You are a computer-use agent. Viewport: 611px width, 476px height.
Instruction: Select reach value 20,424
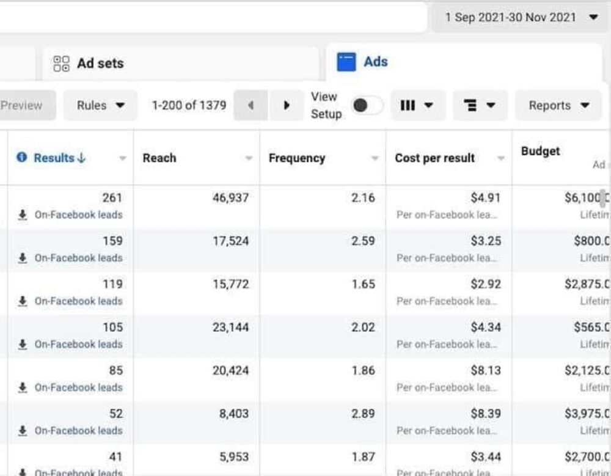(231, 370)
